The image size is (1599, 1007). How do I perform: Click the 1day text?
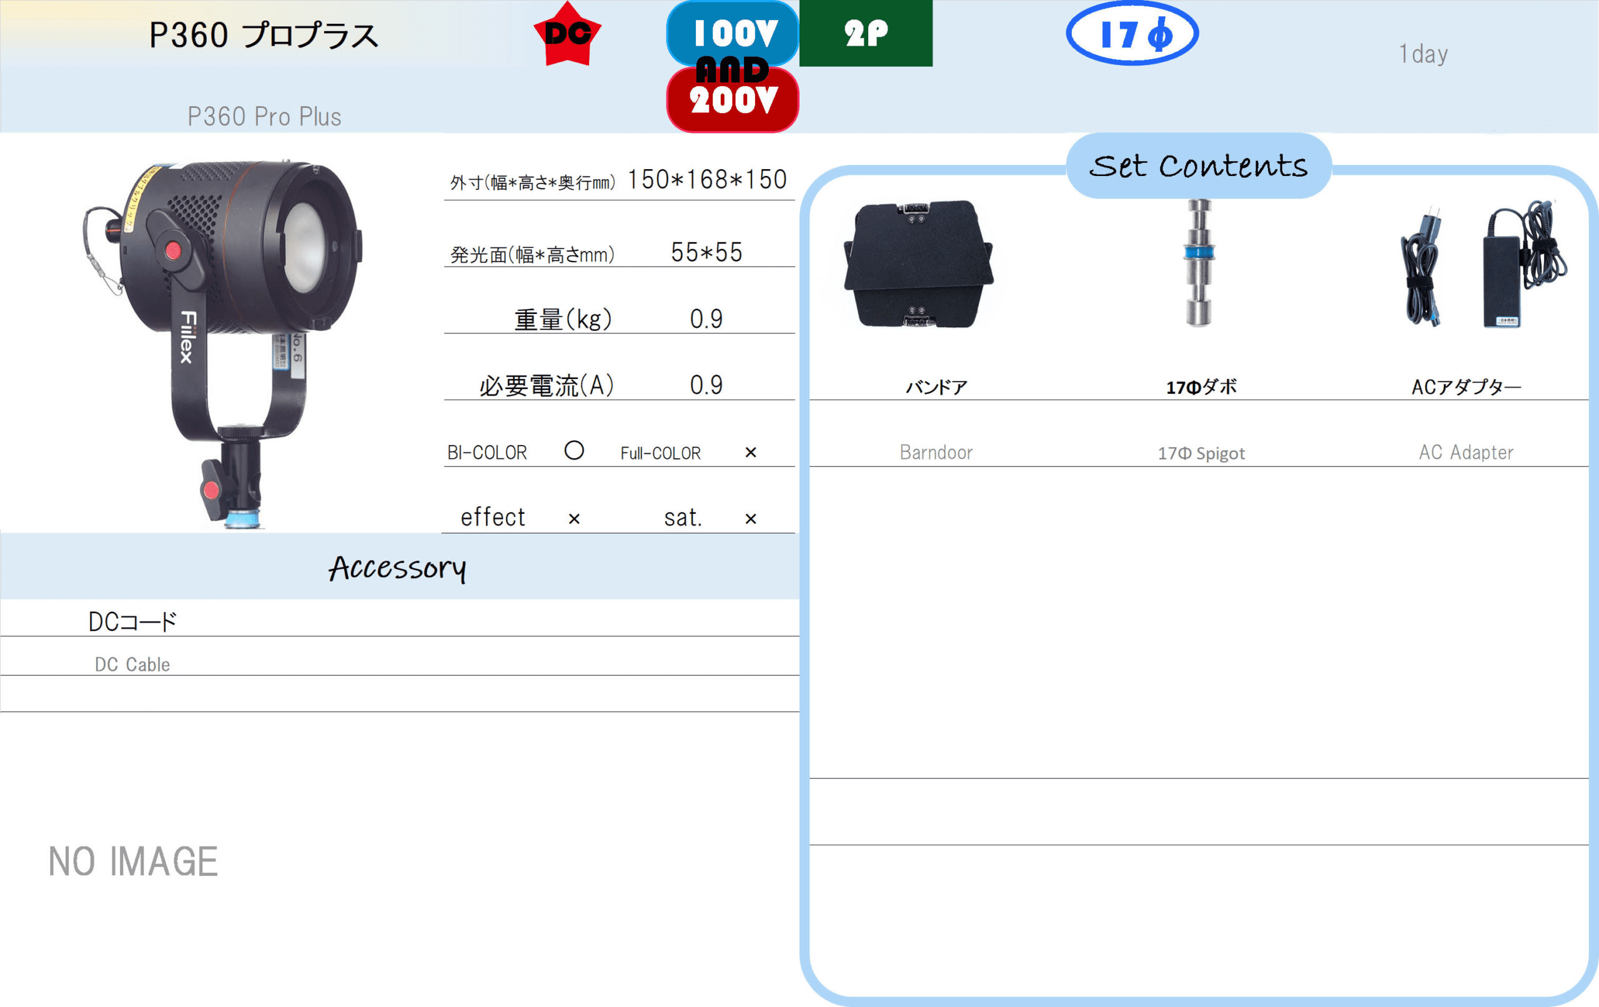1423,54
